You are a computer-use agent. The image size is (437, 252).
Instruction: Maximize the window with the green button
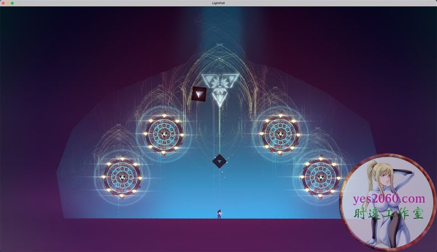[12, 3]
